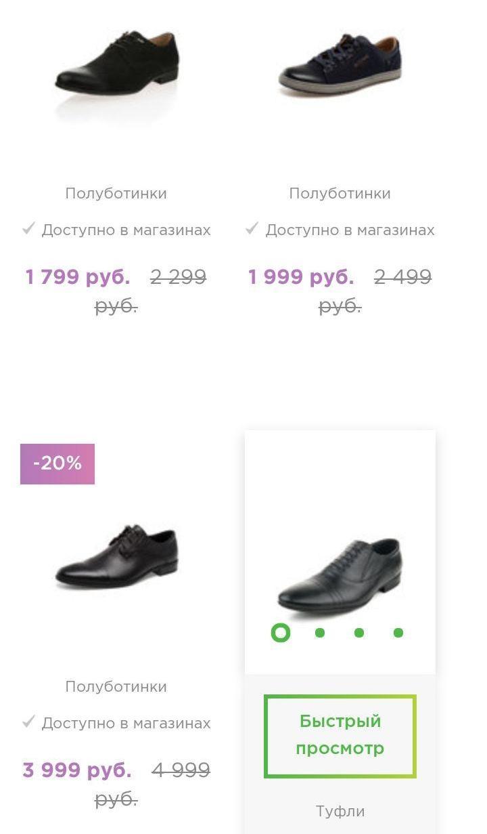
Task: Open the "Полуботинки" title above the 1 999 руб. price
Action: pyautogui.click(x=340, y=194)
